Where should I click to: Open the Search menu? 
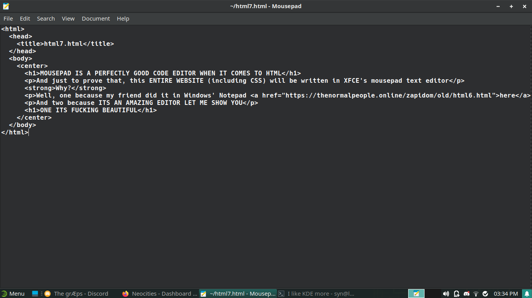(46, 19)
